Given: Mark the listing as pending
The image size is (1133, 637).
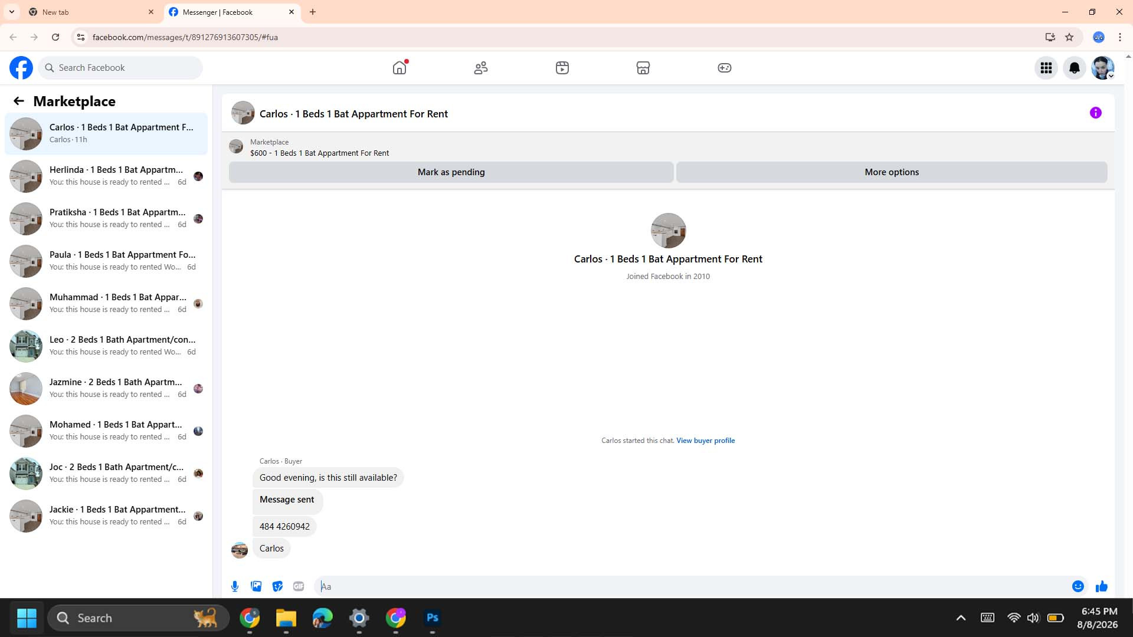Looking at the screenshot, I should (x=451, y=172).
